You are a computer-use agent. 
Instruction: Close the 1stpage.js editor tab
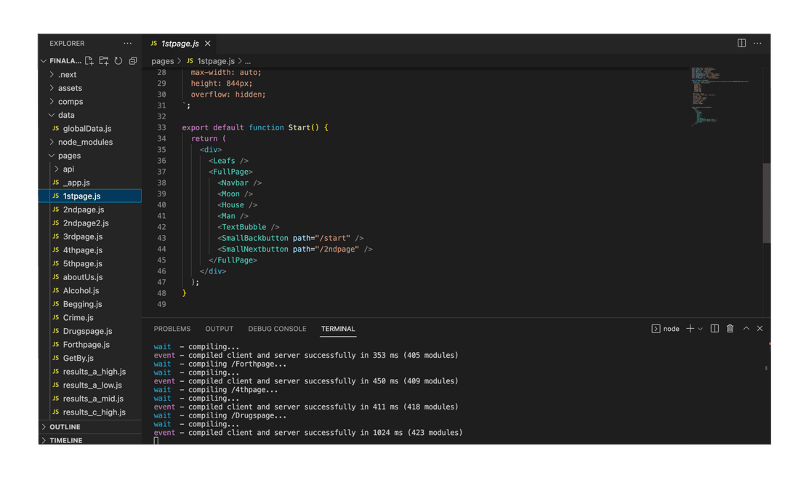[x=208, y=44]
